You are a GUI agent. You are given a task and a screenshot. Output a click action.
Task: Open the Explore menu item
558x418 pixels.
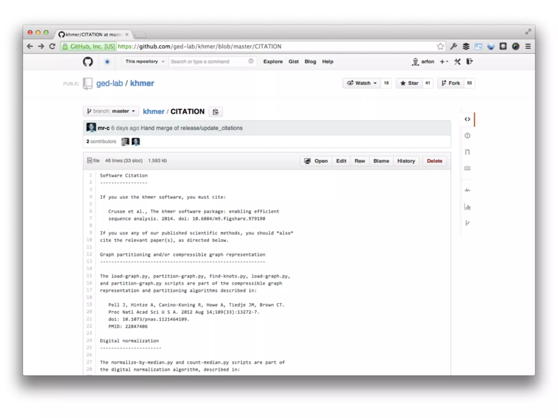(x=273, y=62)
